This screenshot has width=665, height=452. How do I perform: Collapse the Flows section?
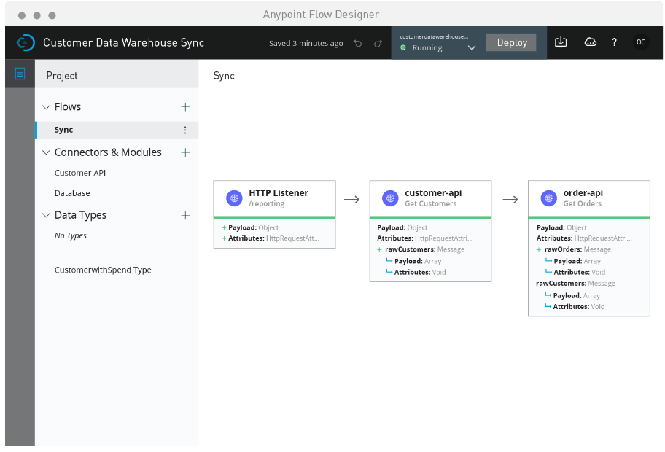[47, 107]
